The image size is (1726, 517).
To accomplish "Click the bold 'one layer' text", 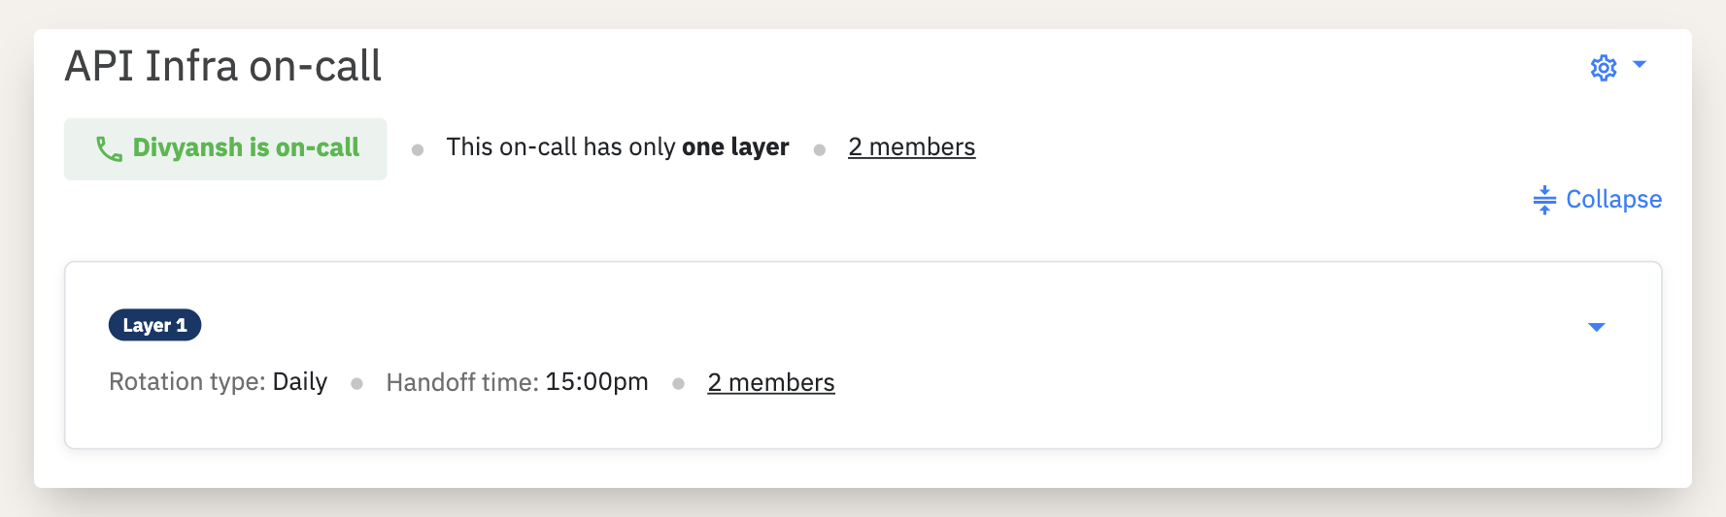I will tap(735, 147).
